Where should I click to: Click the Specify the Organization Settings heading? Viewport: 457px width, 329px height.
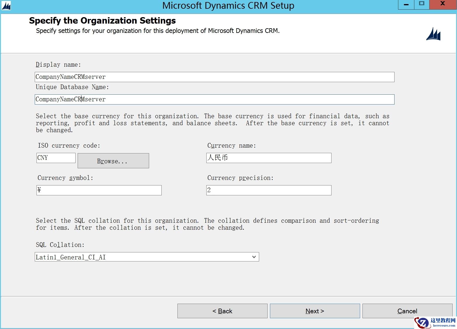point(102,21)
